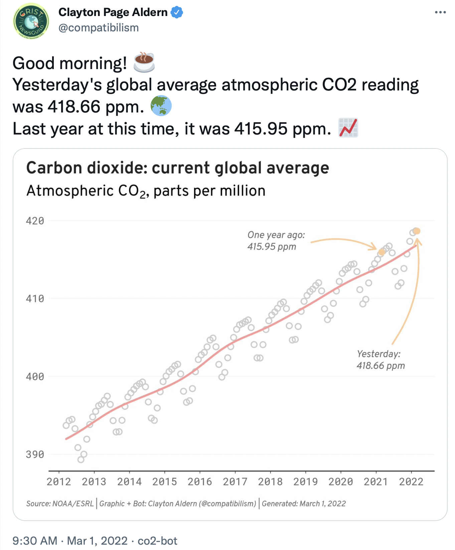Click the globe earth emoji

161,106
